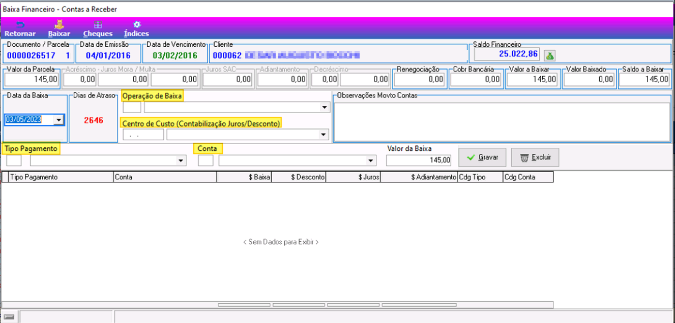Click the Cobr Bancária value field
The width and height of the screenshot is (675, 323).
coord(476,79)
